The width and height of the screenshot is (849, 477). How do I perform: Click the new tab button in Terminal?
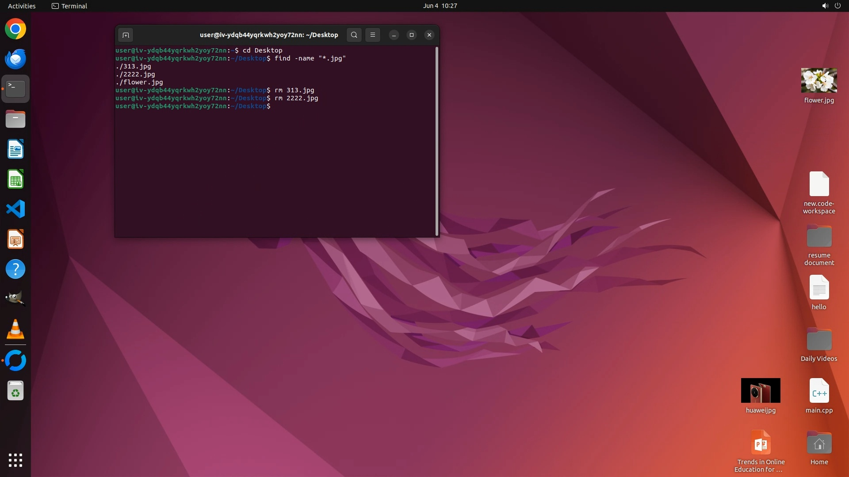tap(126, 35)
